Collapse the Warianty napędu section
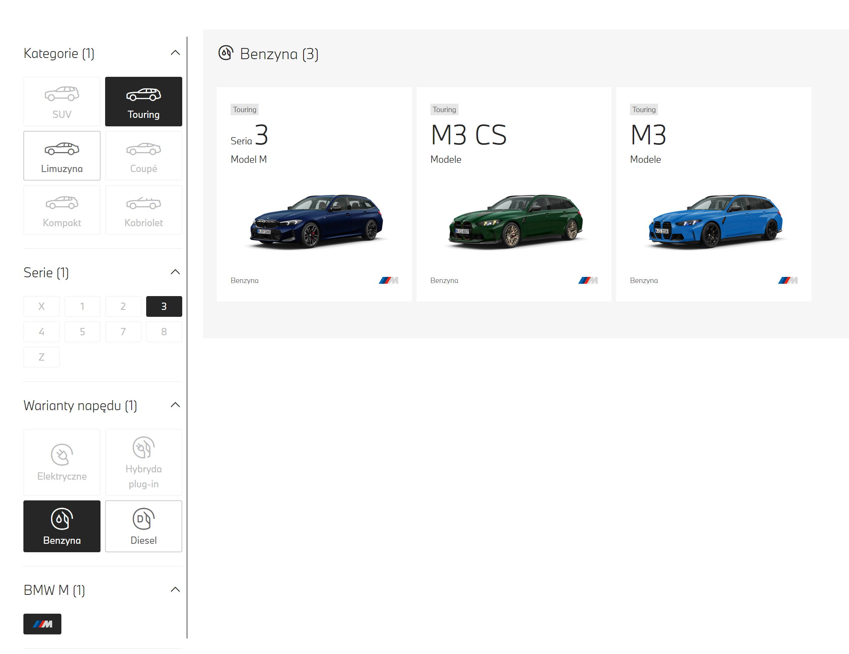This screenshot has width=849, height=654. [x=175, y=405]
